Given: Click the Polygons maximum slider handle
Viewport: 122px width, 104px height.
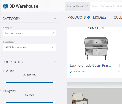Looking at the screenshot, I should [x=54, y=102].
